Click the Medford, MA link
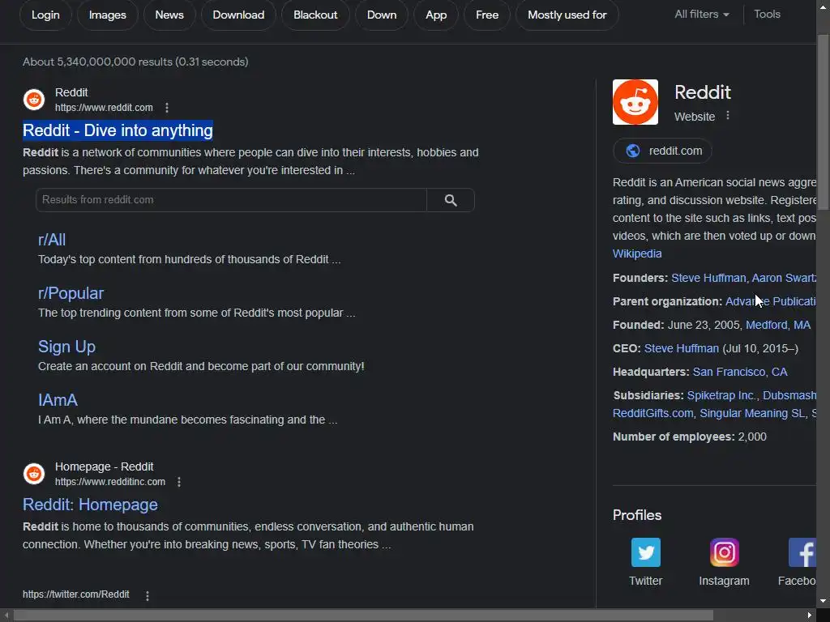Viewport: 830px width, 622px height. [x=778, y=325]
